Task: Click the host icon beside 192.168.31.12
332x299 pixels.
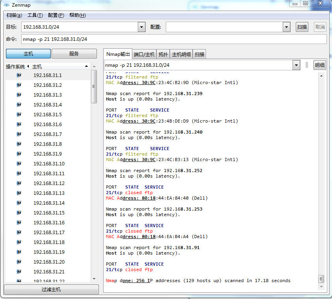Action: (19, 183)
